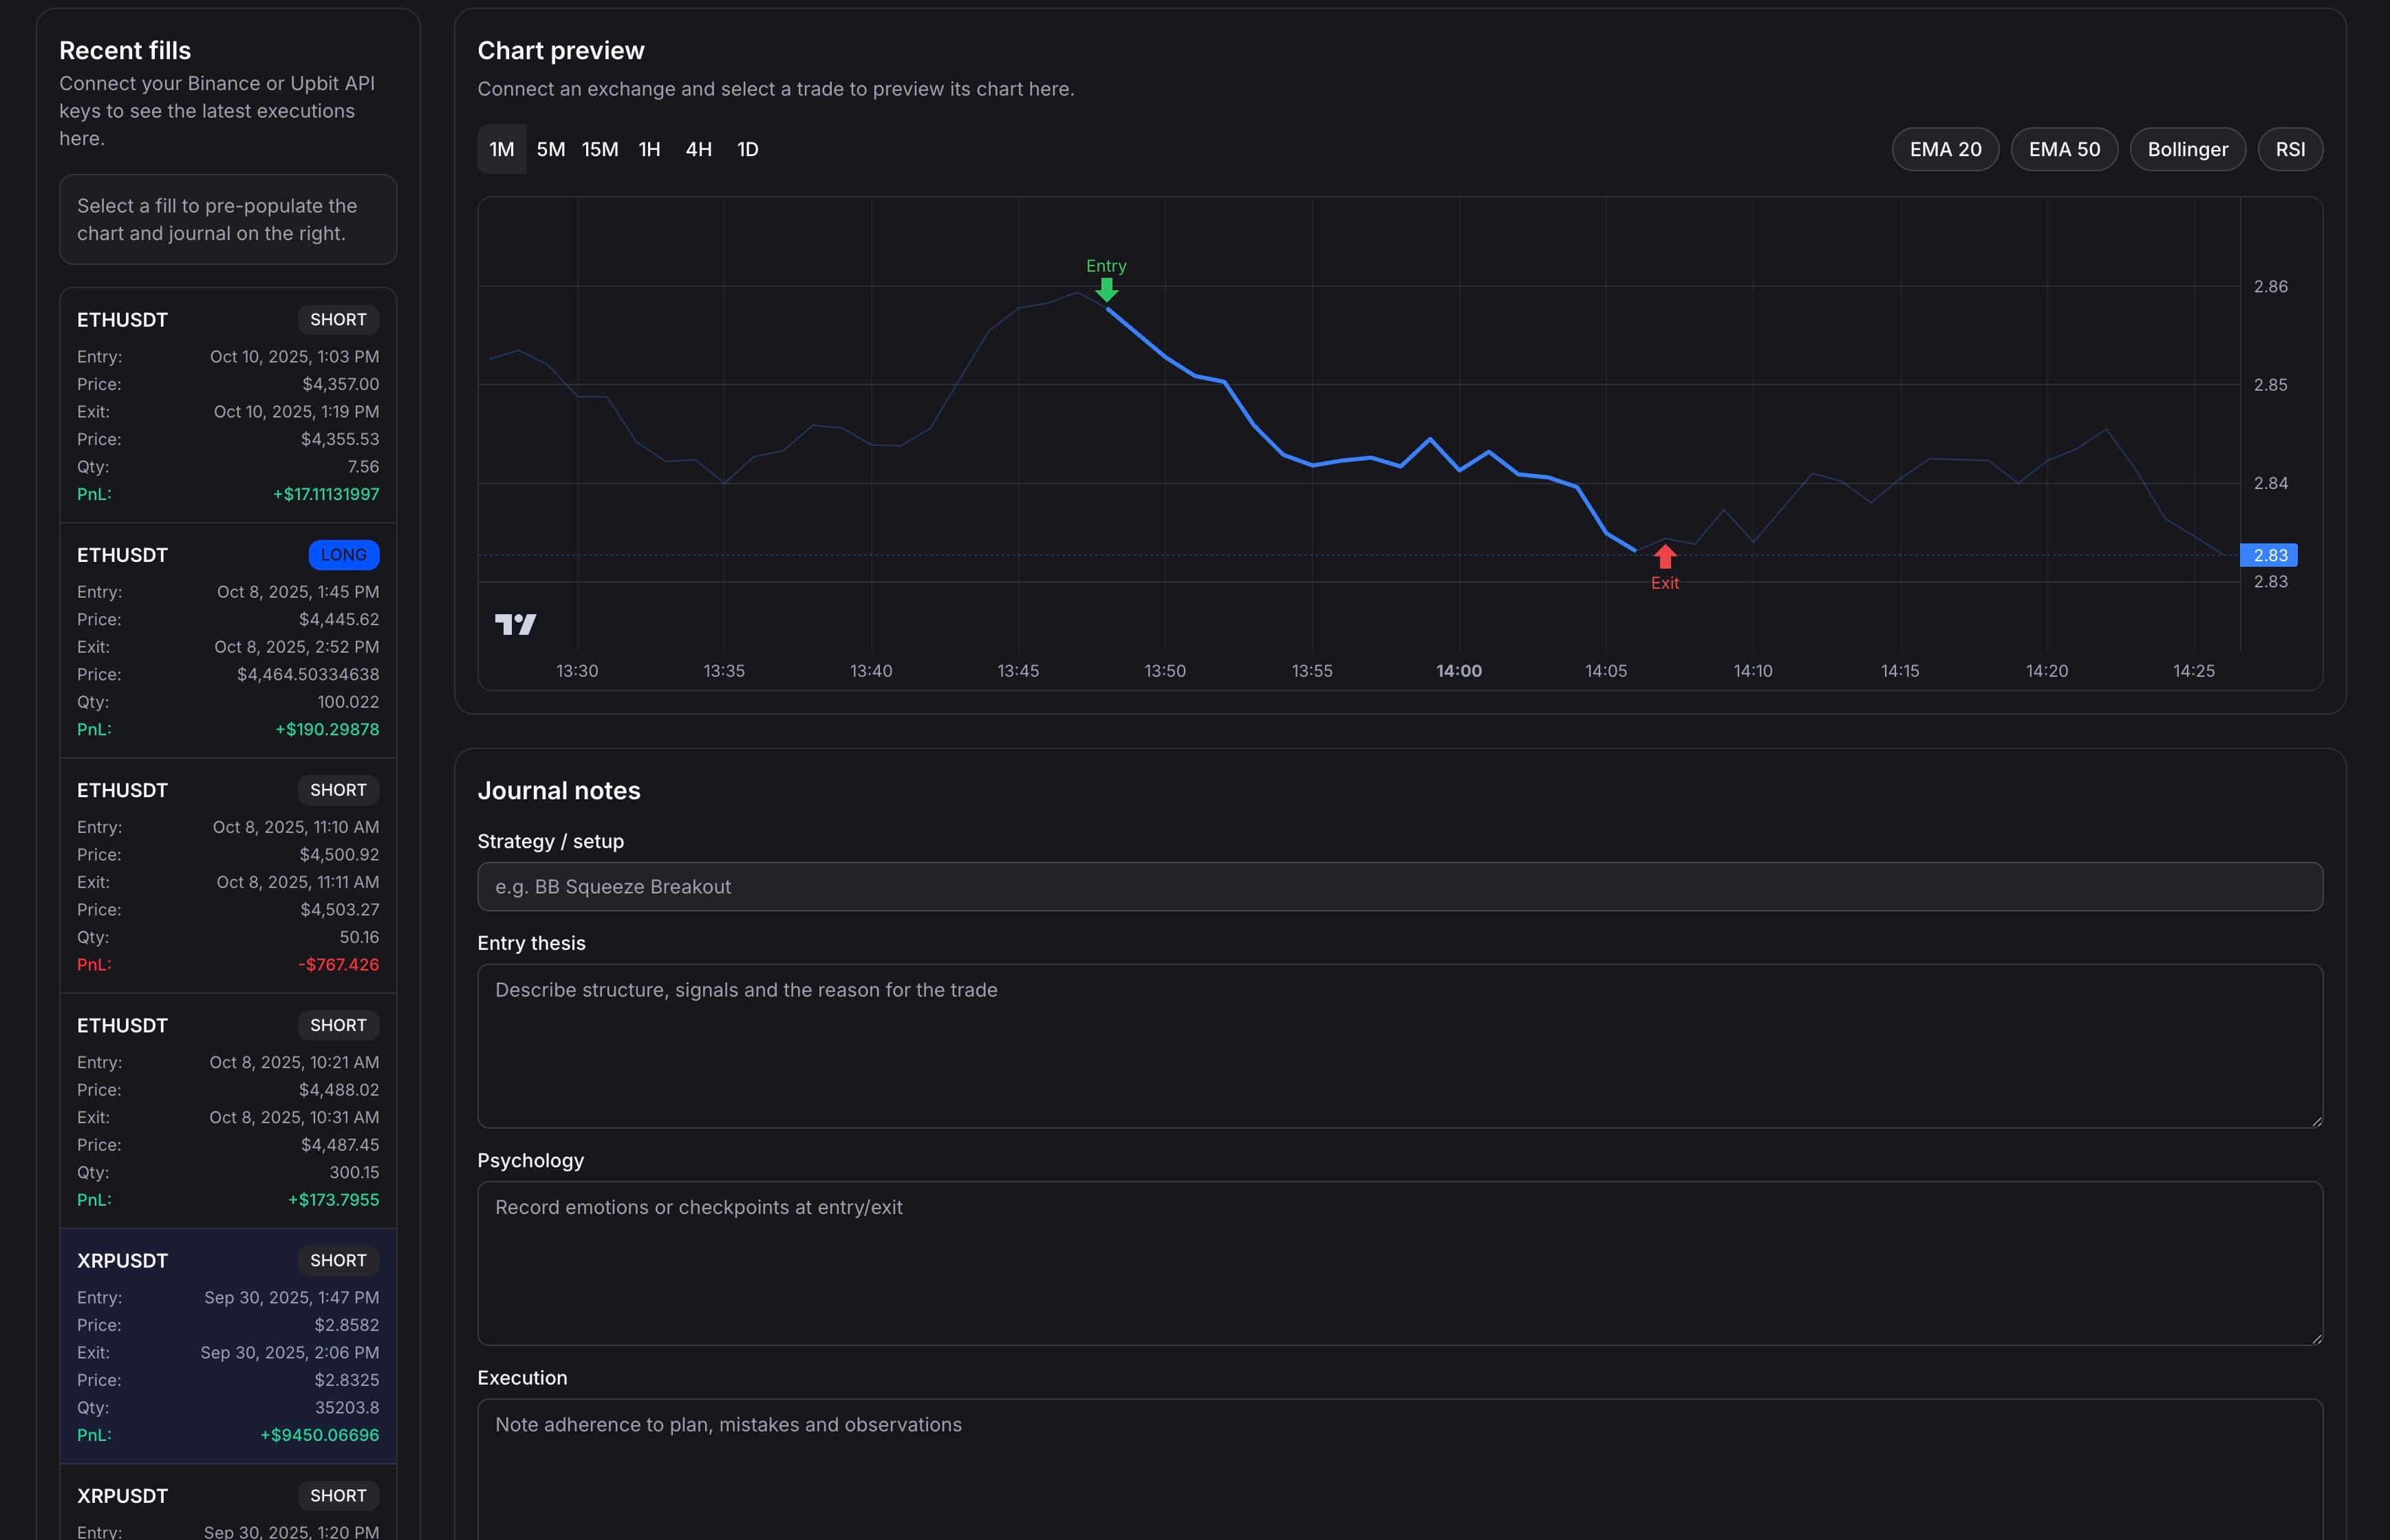This screenshot has height=1540, width=2390.
Task: Click the SHORT badge on the first ETHUSDT fill
Action: [x=338, y=319]
